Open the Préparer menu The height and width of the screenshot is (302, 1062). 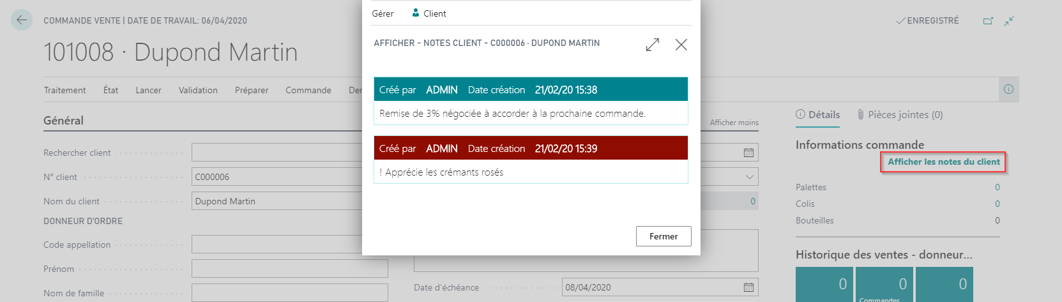pos(252,90)
